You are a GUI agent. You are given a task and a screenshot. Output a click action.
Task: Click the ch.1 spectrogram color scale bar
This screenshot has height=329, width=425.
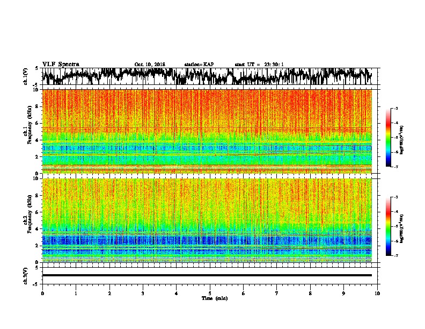pyautogui.click(x=388, y=138)
